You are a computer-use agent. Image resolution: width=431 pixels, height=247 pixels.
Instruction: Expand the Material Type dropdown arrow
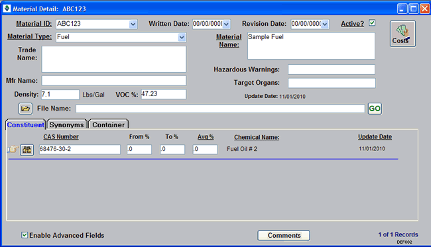pyautogui.click(x=182, y=37)
